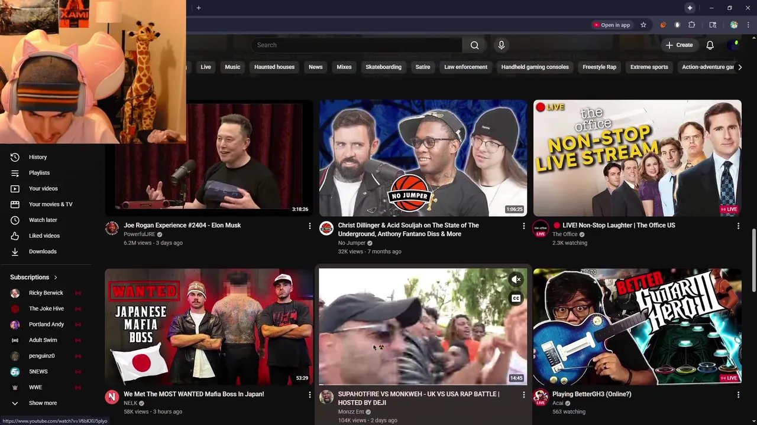Toggle captions on Supahotfire preview
The image size is (757, 425).
pos(516,299)
